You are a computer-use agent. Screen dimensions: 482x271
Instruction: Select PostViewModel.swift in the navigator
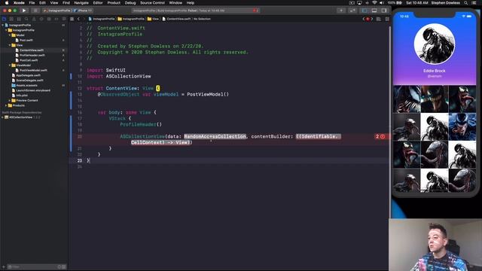(33, 70)
